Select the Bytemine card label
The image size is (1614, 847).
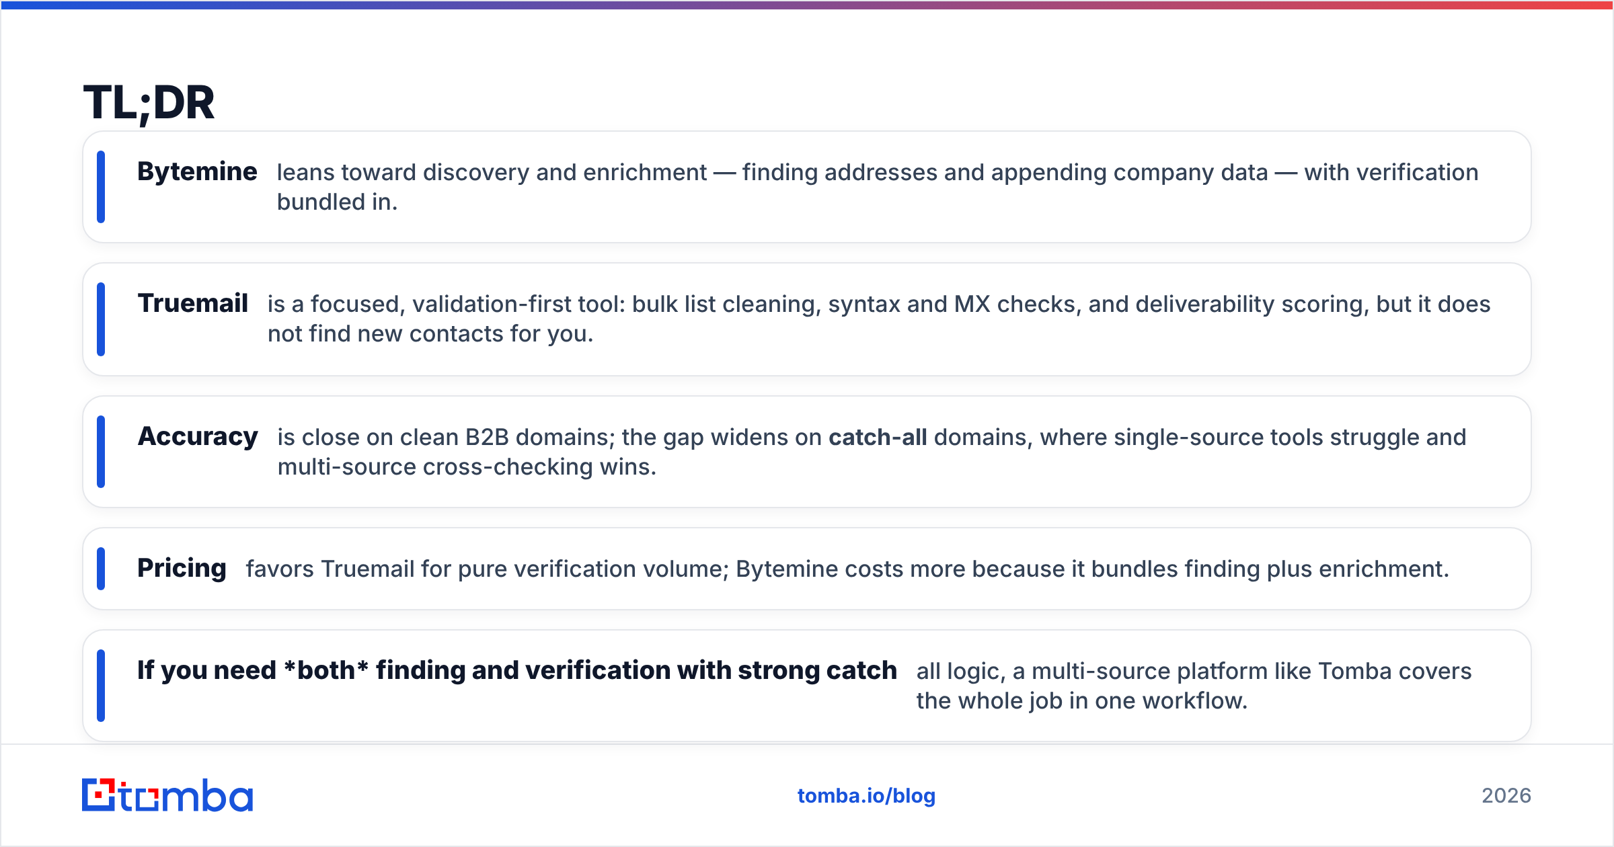[197, 172]
